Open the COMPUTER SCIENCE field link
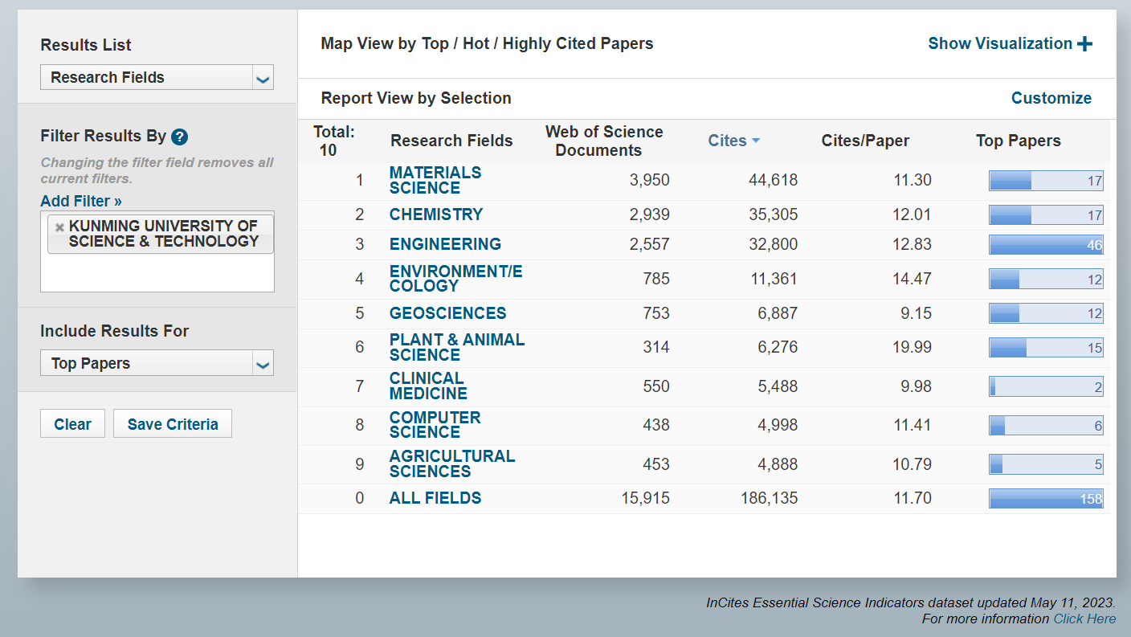 pyautogui.click(x=435, y=425)
